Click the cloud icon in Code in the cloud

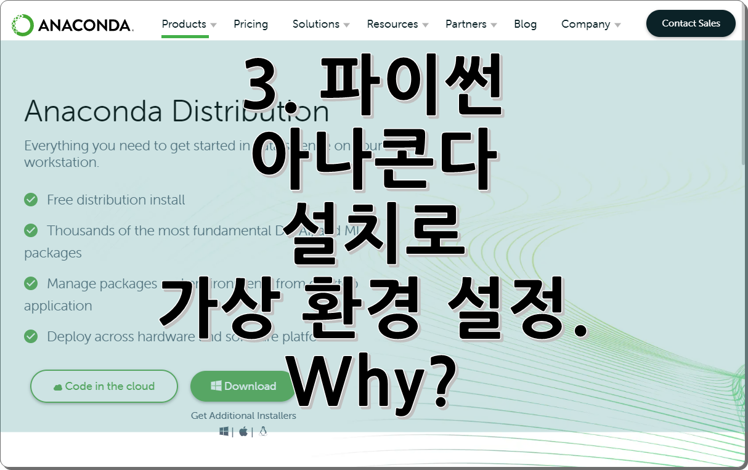(x=58, y=387)
